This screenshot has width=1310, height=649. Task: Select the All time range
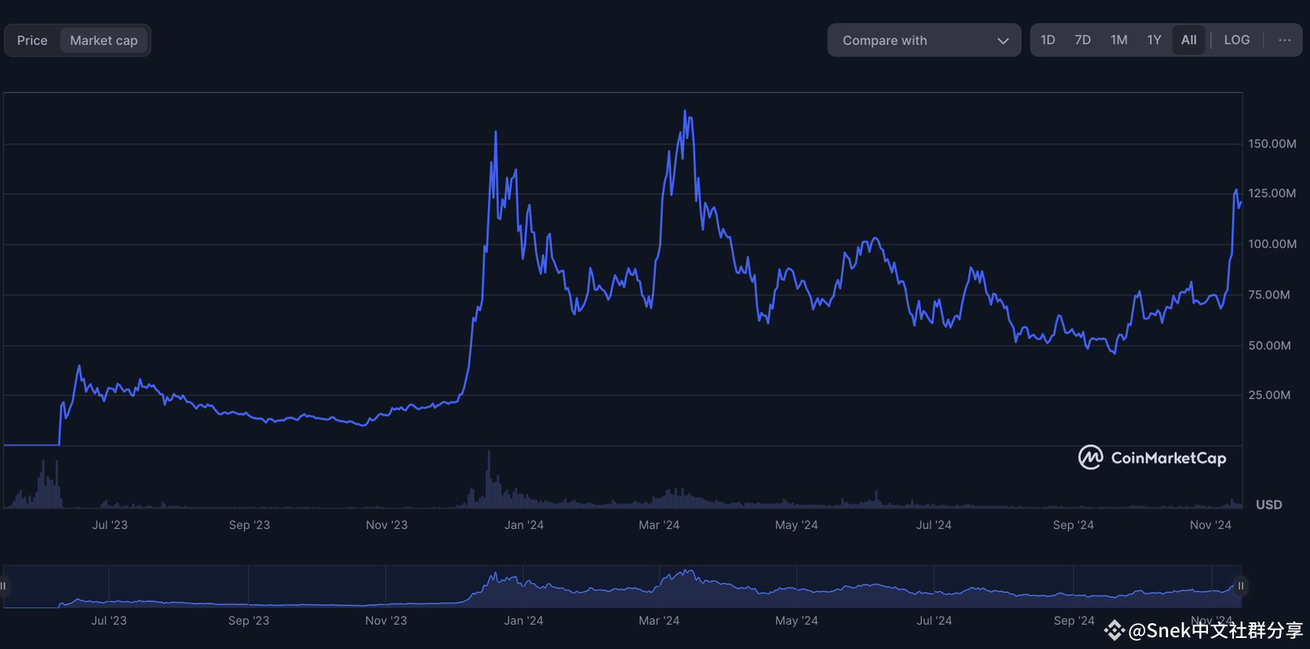[x=1189, y=40]
